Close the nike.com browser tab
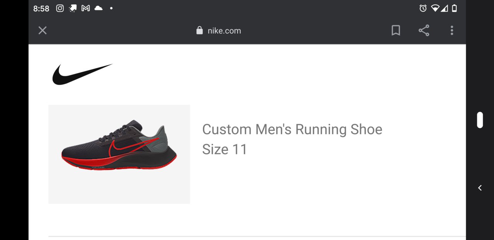 42,30
